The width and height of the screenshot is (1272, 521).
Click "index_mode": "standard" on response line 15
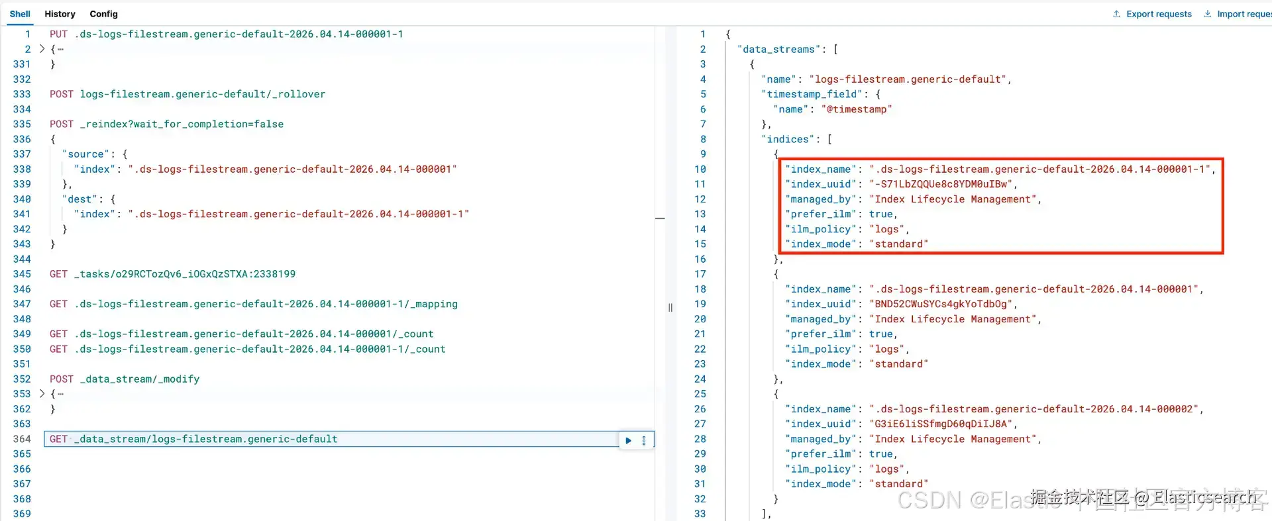pyautogui.click(x=857, y=244)
